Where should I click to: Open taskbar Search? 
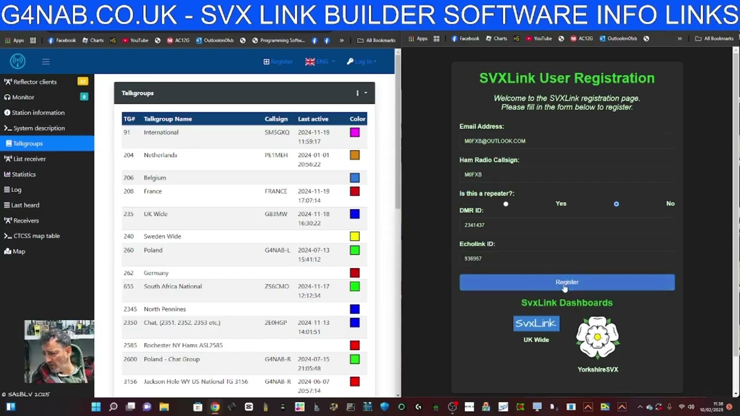point(113,407)
